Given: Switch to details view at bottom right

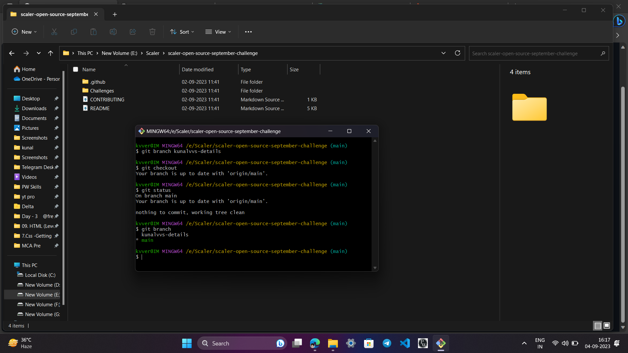Looking at the screenshot, I should [598, 326].
